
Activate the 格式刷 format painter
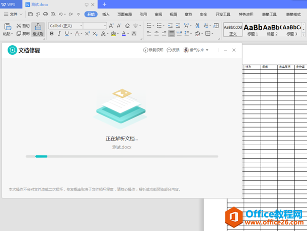(38, 30)
